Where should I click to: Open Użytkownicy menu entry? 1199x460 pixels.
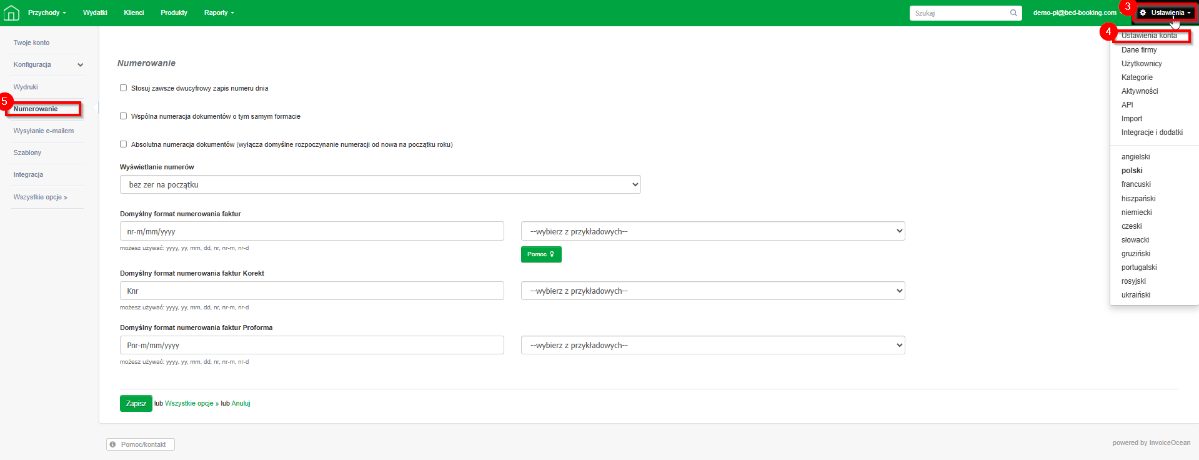tap(1142, 64)
